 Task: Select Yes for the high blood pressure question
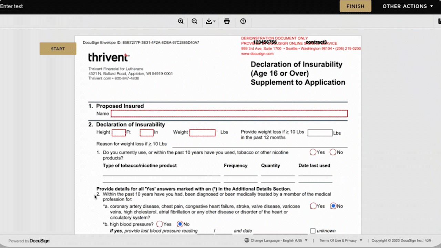coord(160,224)
